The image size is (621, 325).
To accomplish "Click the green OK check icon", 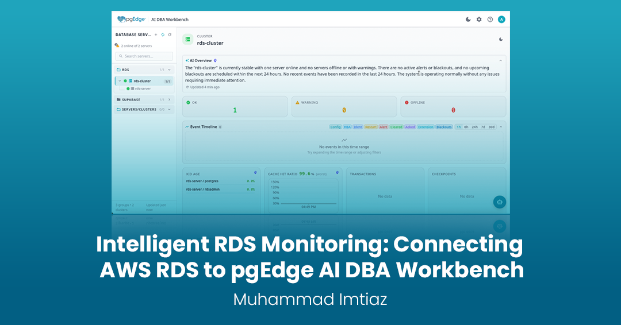I will [188, 102].
